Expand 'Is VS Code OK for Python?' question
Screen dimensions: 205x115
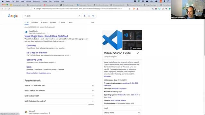(59, 91)
